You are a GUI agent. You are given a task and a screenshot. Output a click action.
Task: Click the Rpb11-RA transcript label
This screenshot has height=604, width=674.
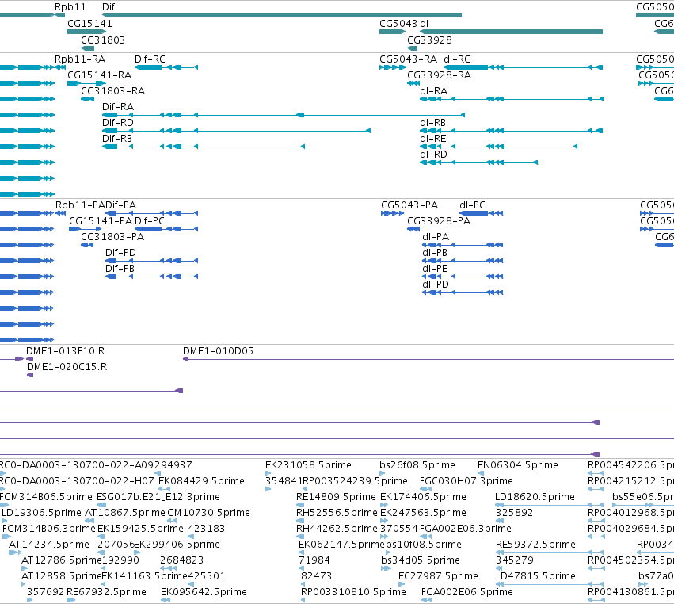(x=80, y=59)
